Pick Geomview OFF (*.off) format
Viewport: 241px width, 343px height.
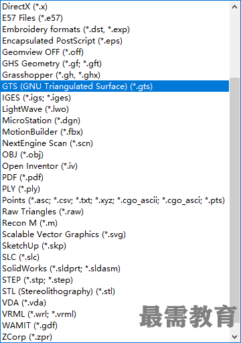coord(114,52)
